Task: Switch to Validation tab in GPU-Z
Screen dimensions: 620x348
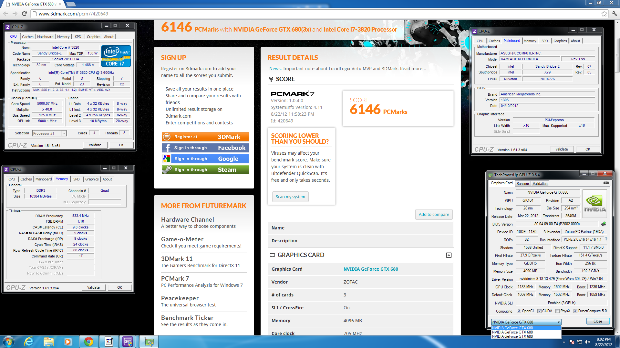Action: [x=540, y=184]
